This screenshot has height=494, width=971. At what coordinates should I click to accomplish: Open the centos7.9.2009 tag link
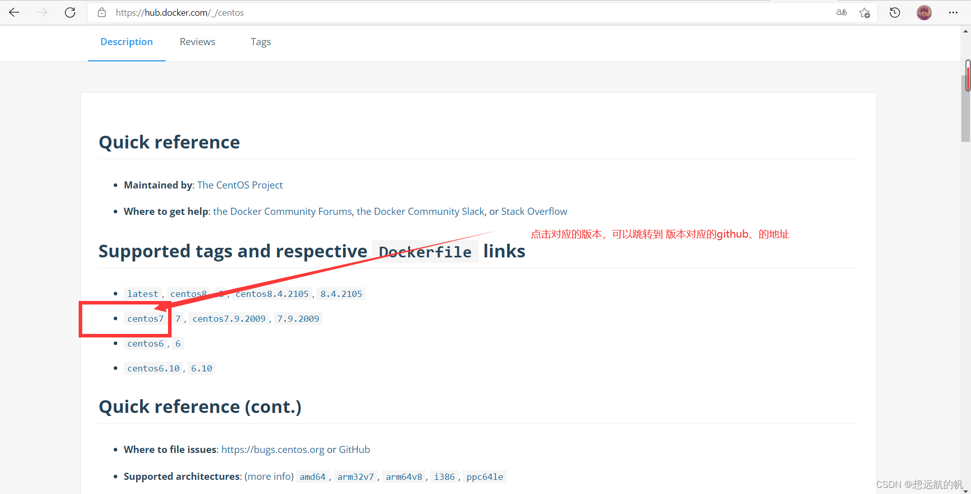pos(229,319)
